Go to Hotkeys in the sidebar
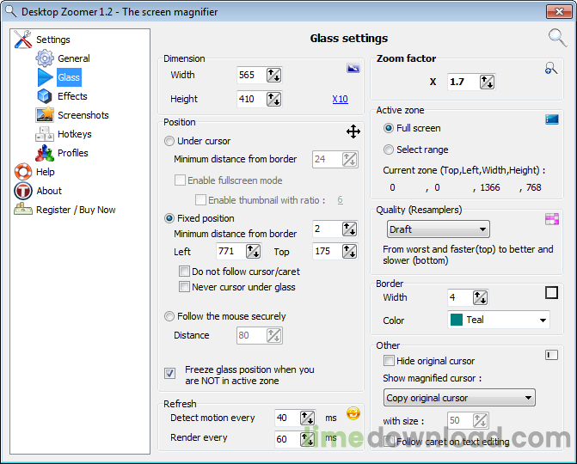This screenshot has width=577, height=464. [74, 134]
